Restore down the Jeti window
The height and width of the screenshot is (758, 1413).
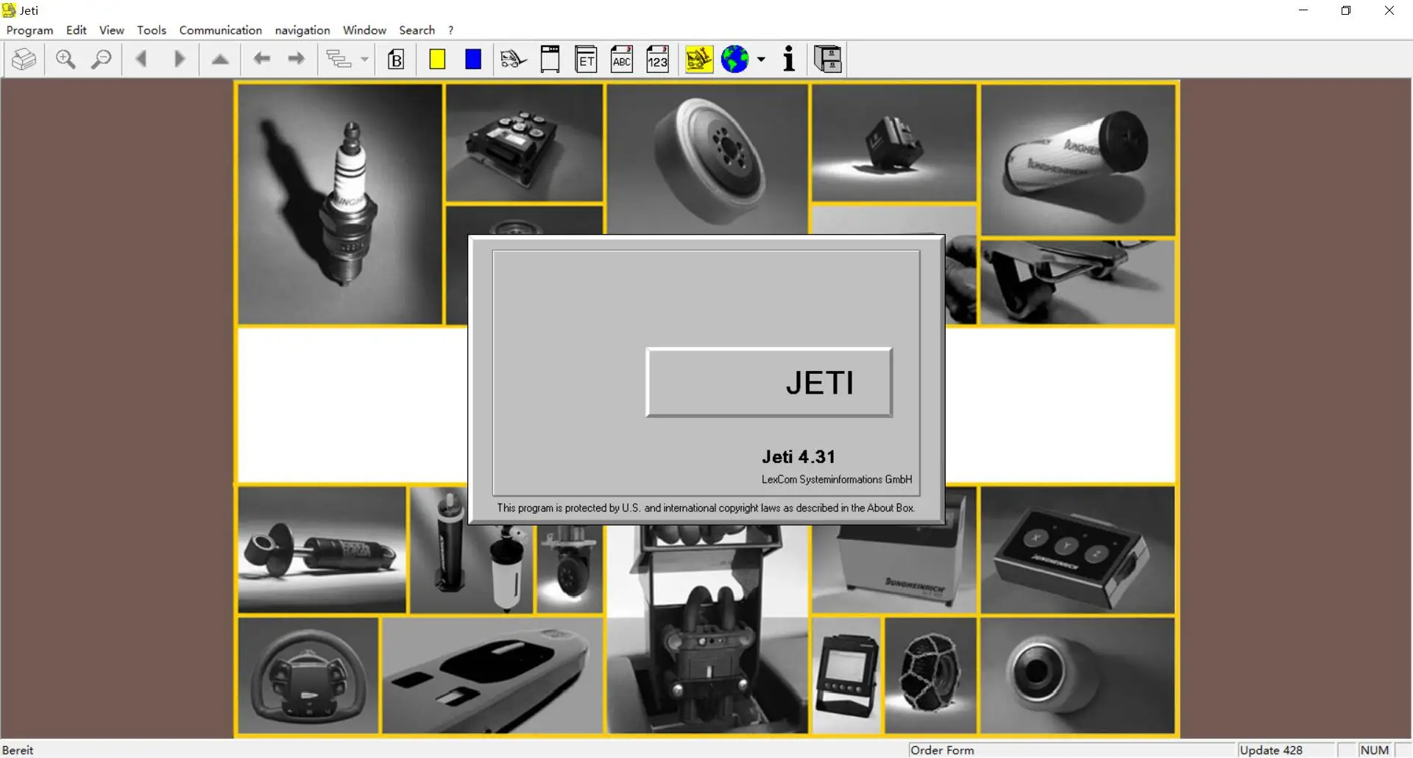tap(1346, 10)
